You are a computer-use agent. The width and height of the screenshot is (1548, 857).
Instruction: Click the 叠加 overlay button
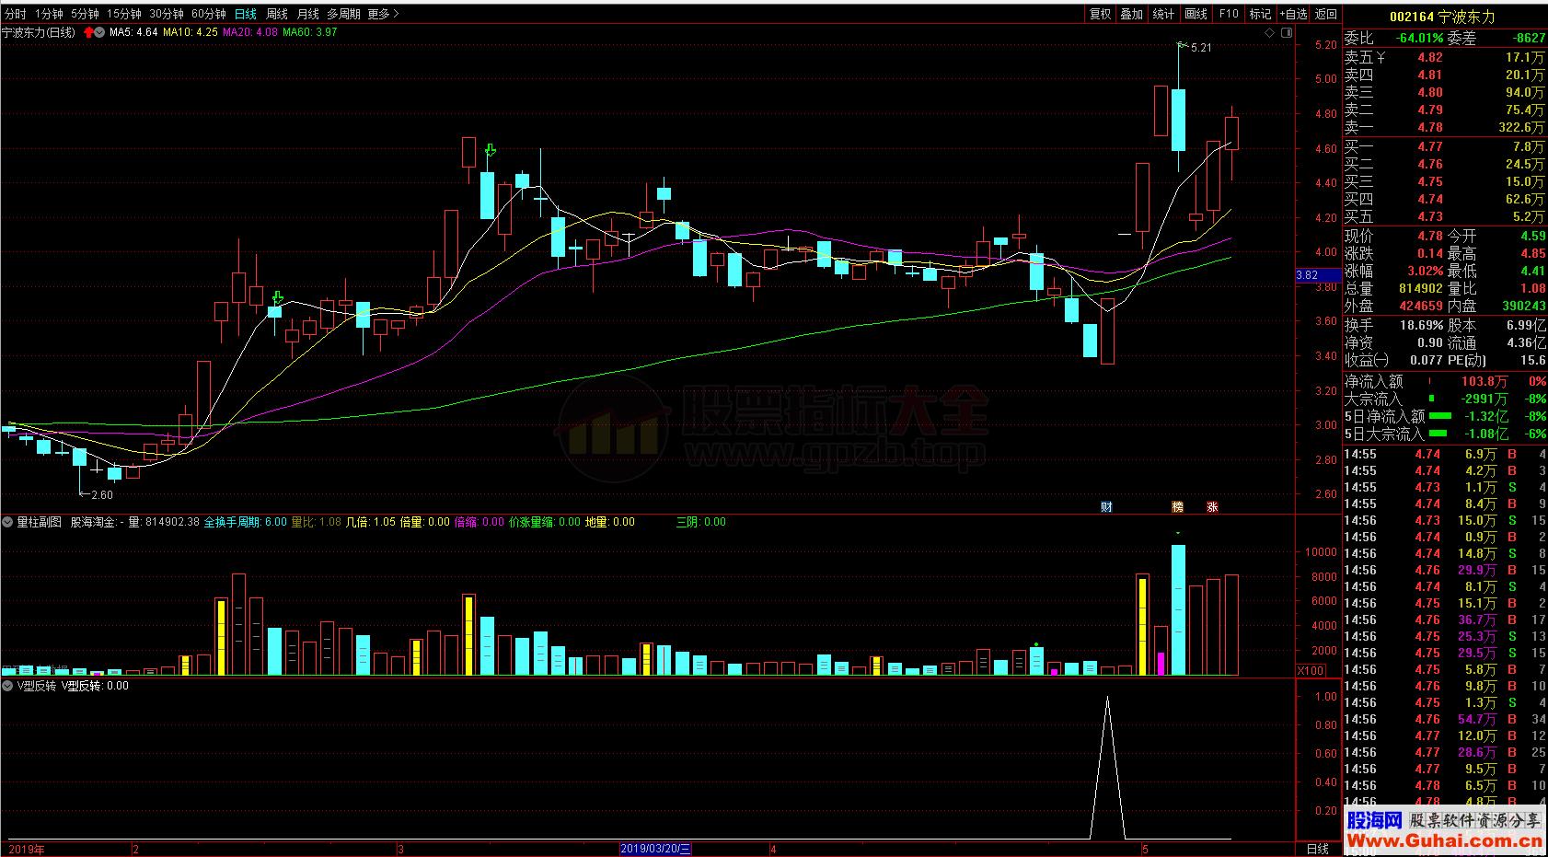pos(1132,14)
